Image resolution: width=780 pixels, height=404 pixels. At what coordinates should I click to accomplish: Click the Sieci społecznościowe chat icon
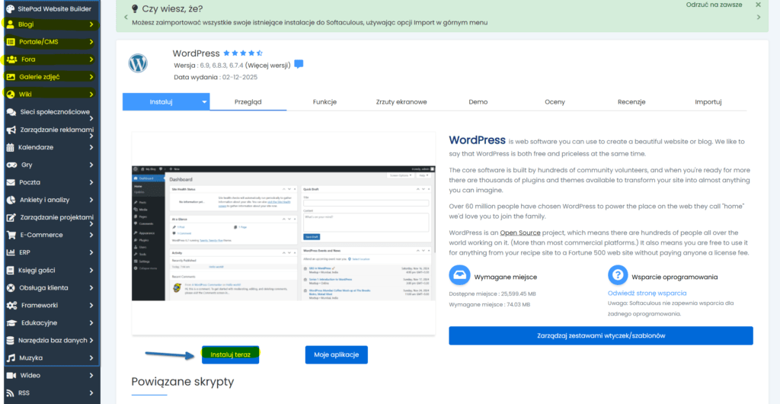point(11,113)
